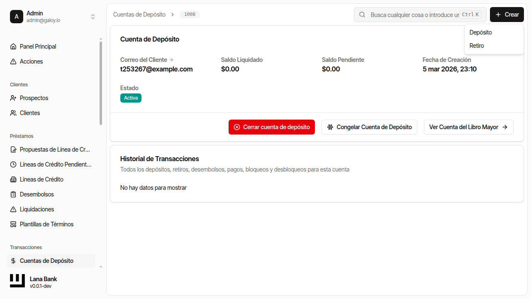This screenshot has width=531, height=299.
Task: Click the Panel Principal home icon
Action: [x=13, y=47]
